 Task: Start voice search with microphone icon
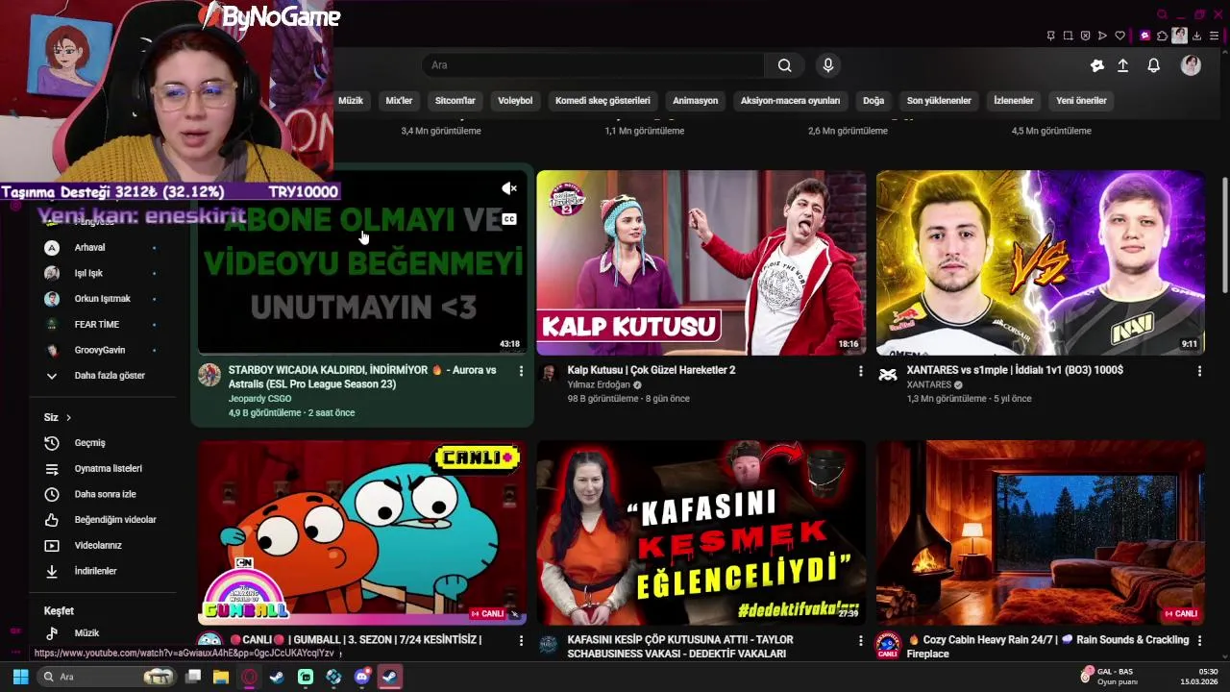point(828,65)
